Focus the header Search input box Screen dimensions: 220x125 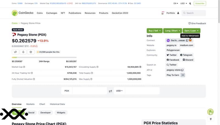(x=194, y=13)
